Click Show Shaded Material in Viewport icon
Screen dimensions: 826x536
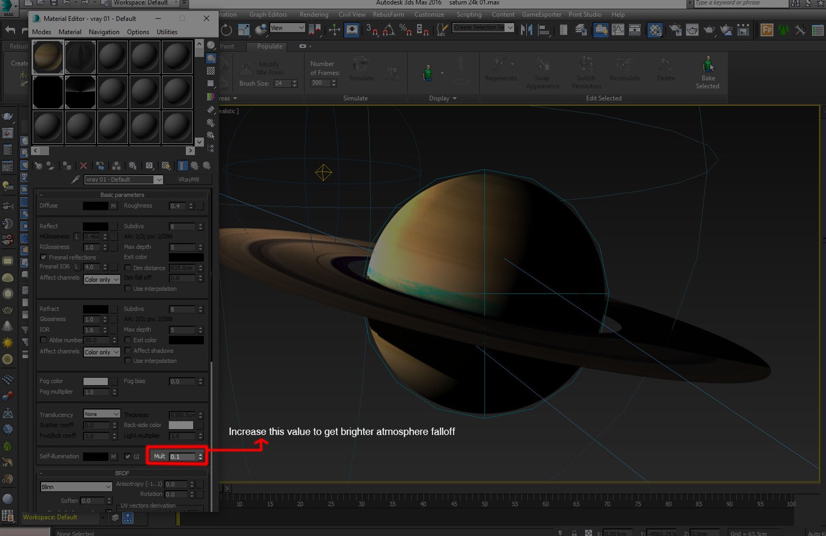(166, 166)
